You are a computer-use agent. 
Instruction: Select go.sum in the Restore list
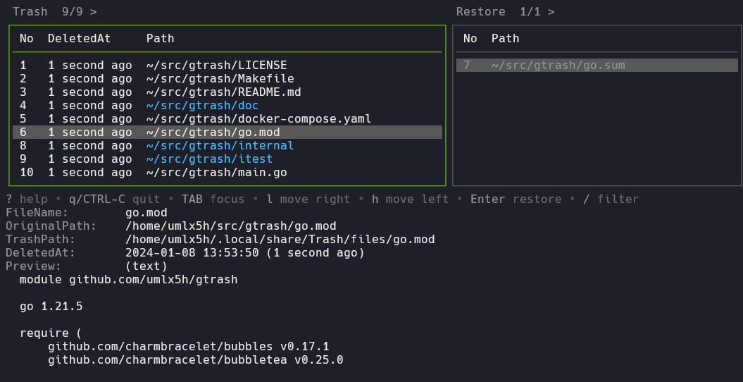tap(558, 66)
